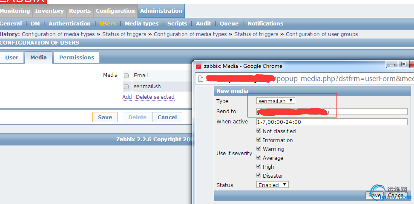Open the Queue submenu

(229, 24)
